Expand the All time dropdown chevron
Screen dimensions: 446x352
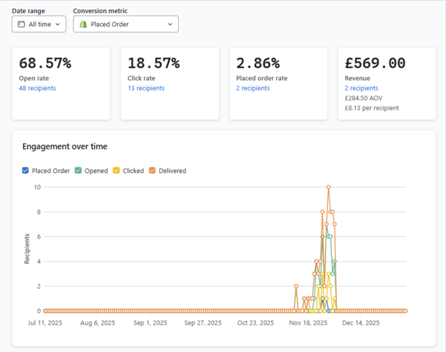point(59,24)
